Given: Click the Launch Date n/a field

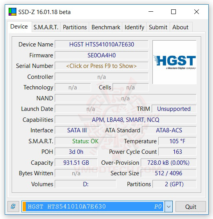Looking at the screenshot, I should click(91, 109).
